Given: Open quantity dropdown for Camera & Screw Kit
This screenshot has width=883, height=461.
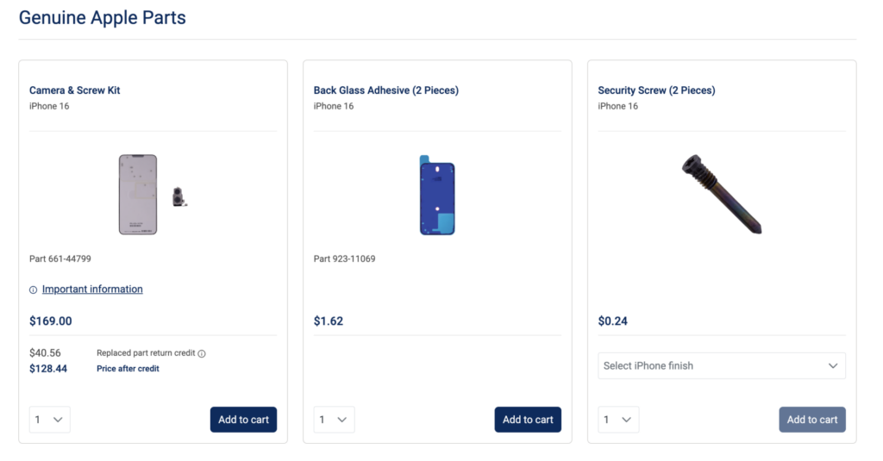Looking at the screenshot, I should coord(49,420).
